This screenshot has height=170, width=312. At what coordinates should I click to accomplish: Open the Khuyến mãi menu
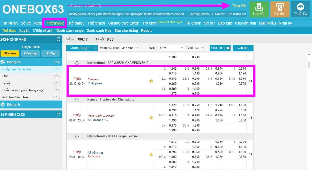[x=245, y=23]
